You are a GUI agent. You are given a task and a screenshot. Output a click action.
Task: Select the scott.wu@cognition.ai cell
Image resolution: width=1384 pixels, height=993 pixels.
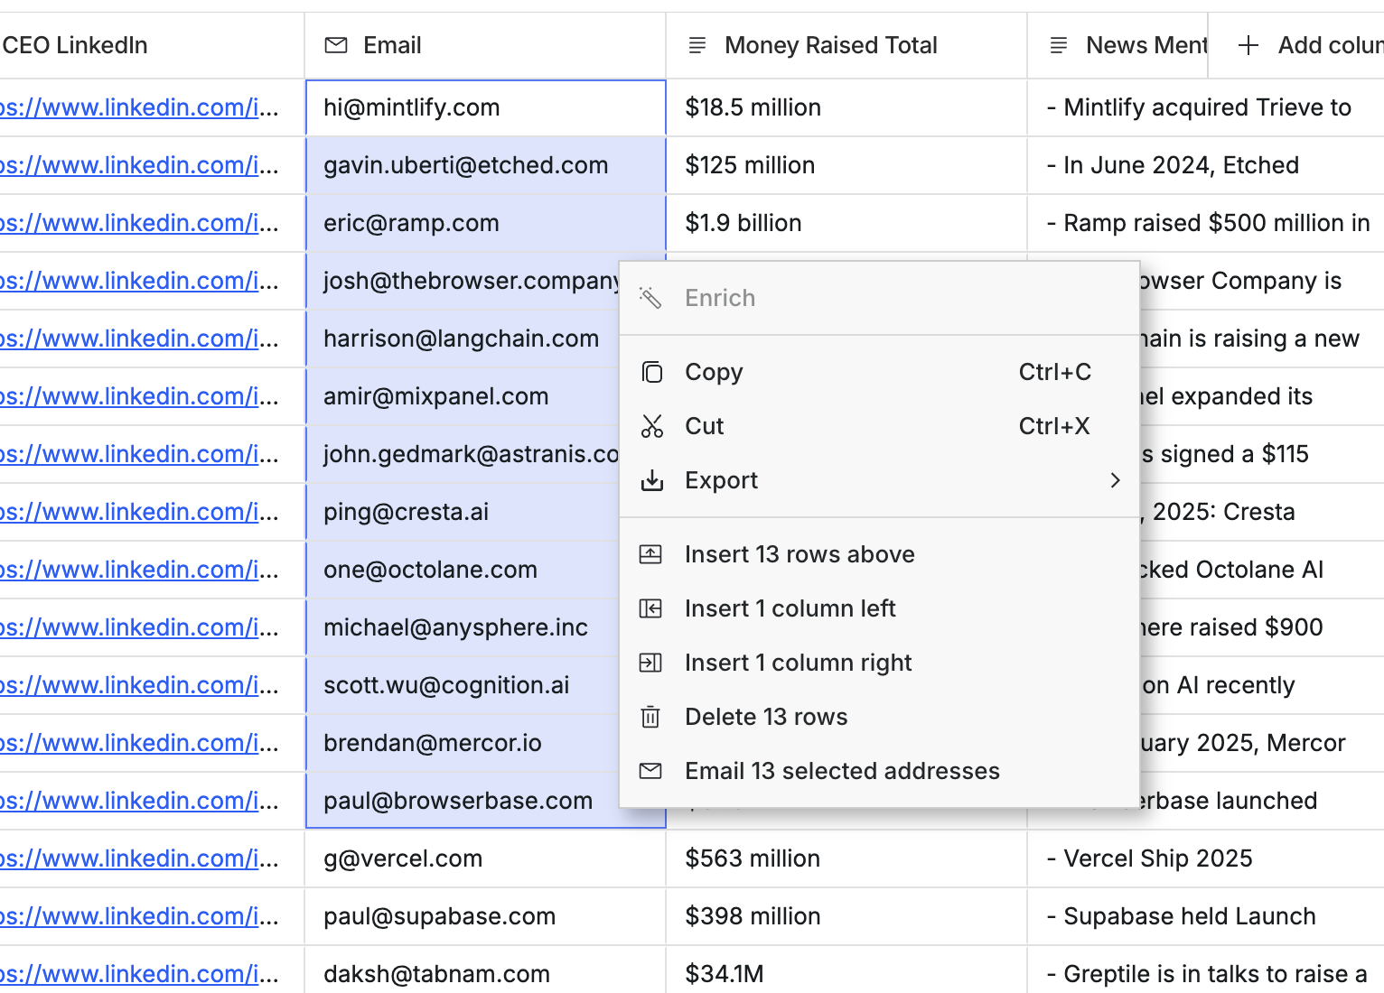pyautogui.click(x=462, y=685)
